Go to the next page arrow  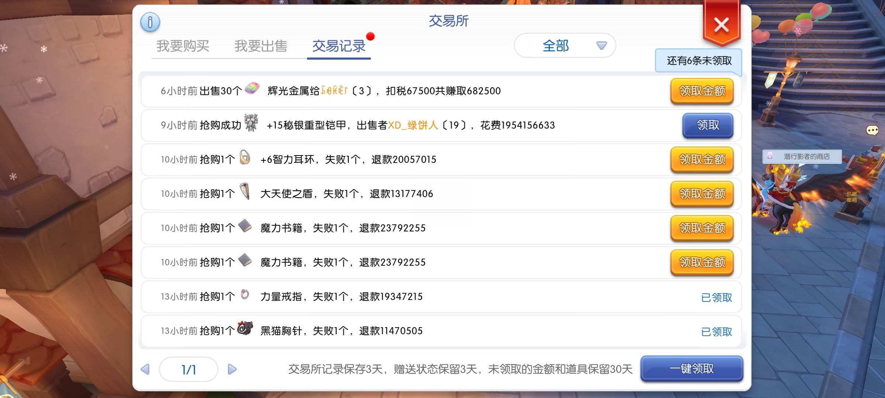click(232, 369)
